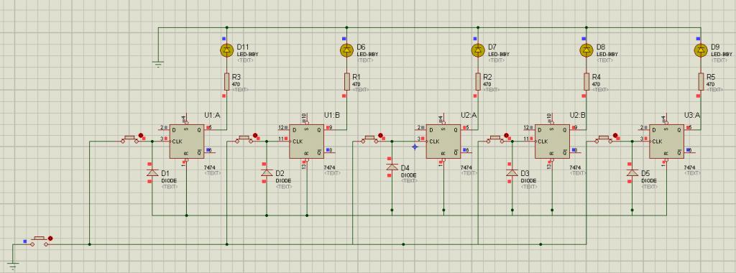
Task: Click the ground symbol at top left
Action: 159,64
